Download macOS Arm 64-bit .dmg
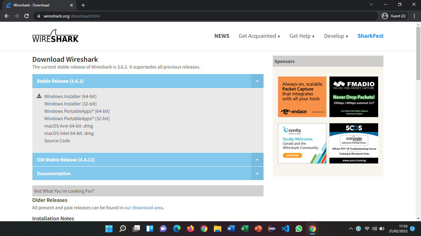This screenshot has height=236, width=421. click(x=68, y=126)
